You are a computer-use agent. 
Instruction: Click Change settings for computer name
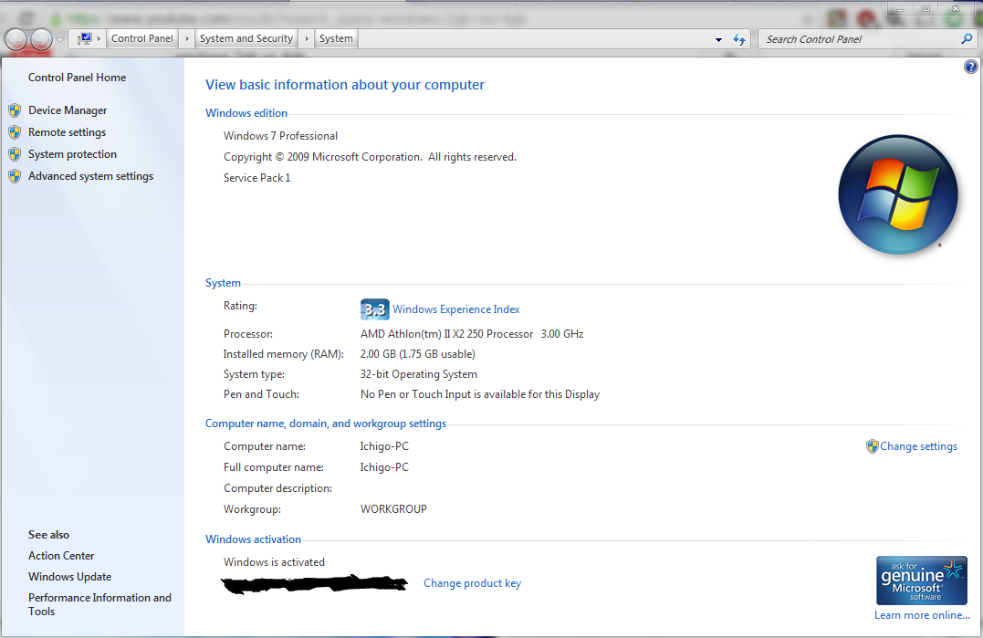pos(918,446)
